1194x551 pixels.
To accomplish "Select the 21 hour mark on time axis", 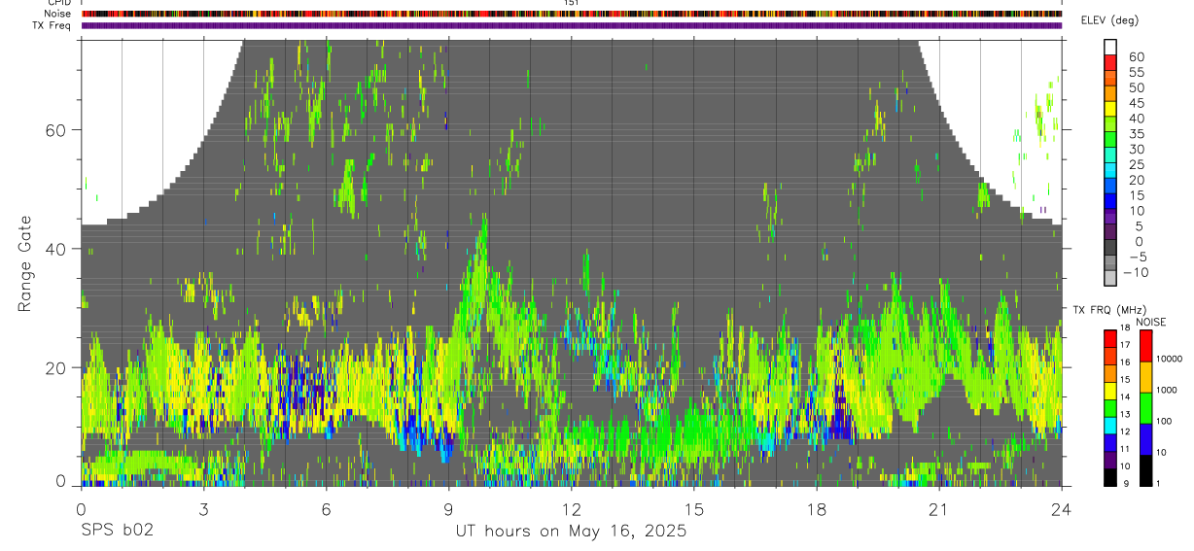I will [939, 509].
